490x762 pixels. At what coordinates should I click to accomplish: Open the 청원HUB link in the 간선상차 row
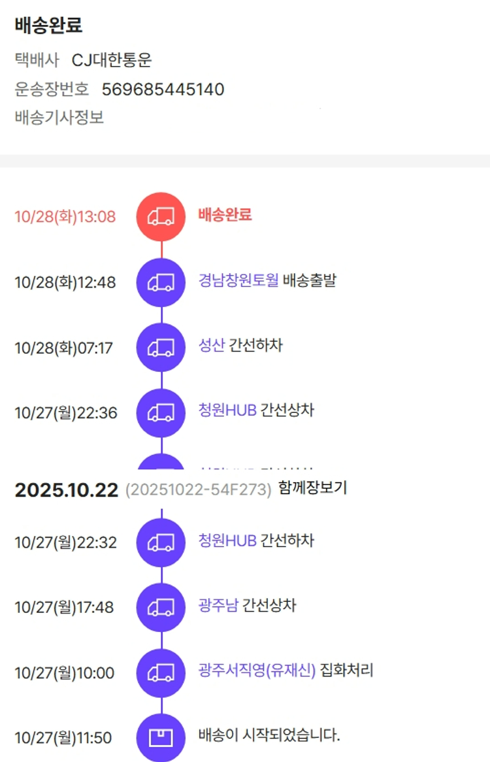pyautogui.click(x=227, y=410)
